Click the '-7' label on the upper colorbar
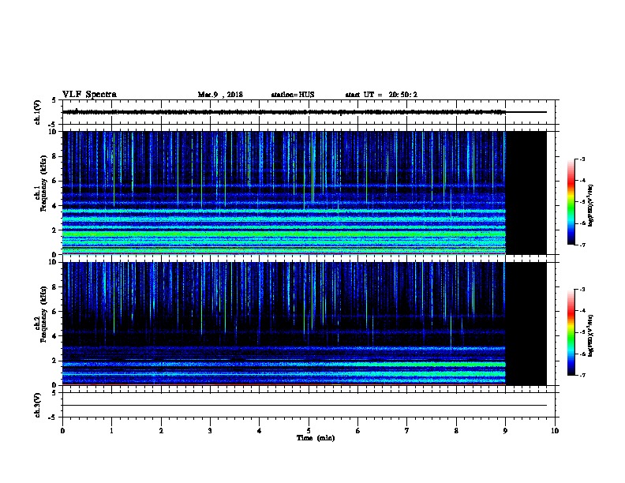 [582, 245]
